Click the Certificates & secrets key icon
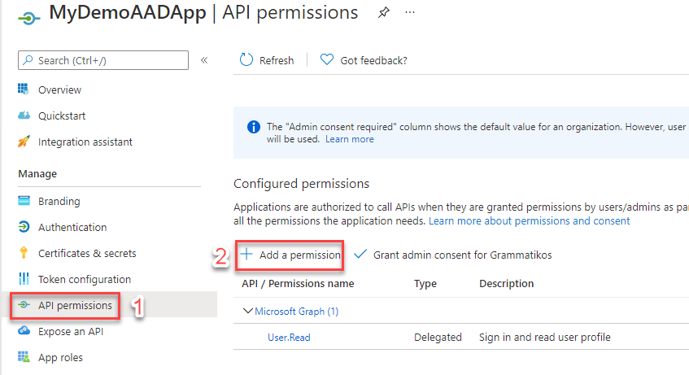 24,253
